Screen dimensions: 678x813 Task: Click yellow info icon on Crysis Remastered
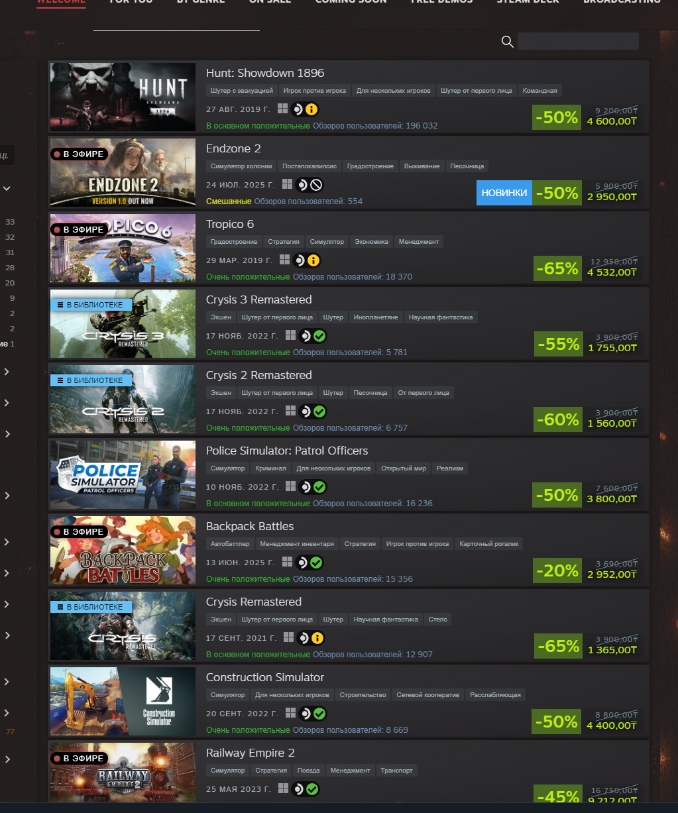[317, 638]
